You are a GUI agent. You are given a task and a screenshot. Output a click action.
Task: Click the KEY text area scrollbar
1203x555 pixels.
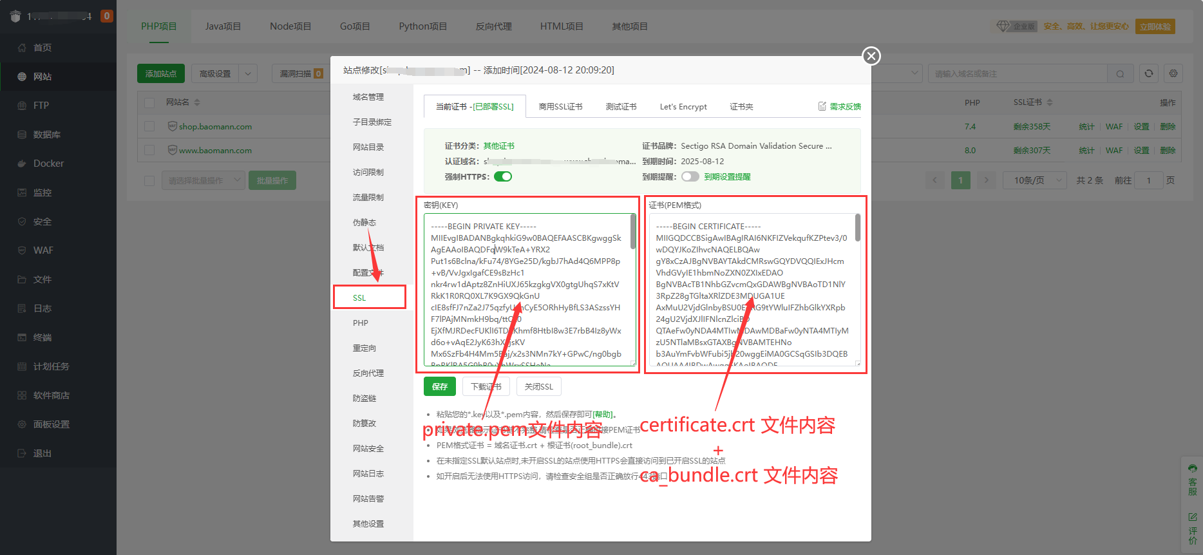(x=633, y=232)
